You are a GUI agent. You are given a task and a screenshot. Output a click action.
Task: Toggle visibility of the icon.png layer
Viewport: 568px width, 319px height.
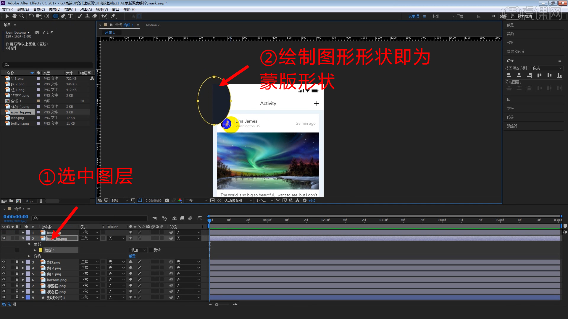click(x=4, y=232)
